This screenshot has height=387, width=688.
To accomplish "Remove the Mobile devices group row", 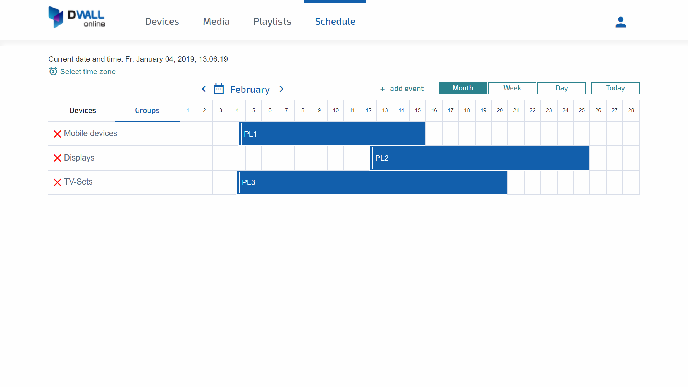I will pyautogui.click(x=57, y=134).
